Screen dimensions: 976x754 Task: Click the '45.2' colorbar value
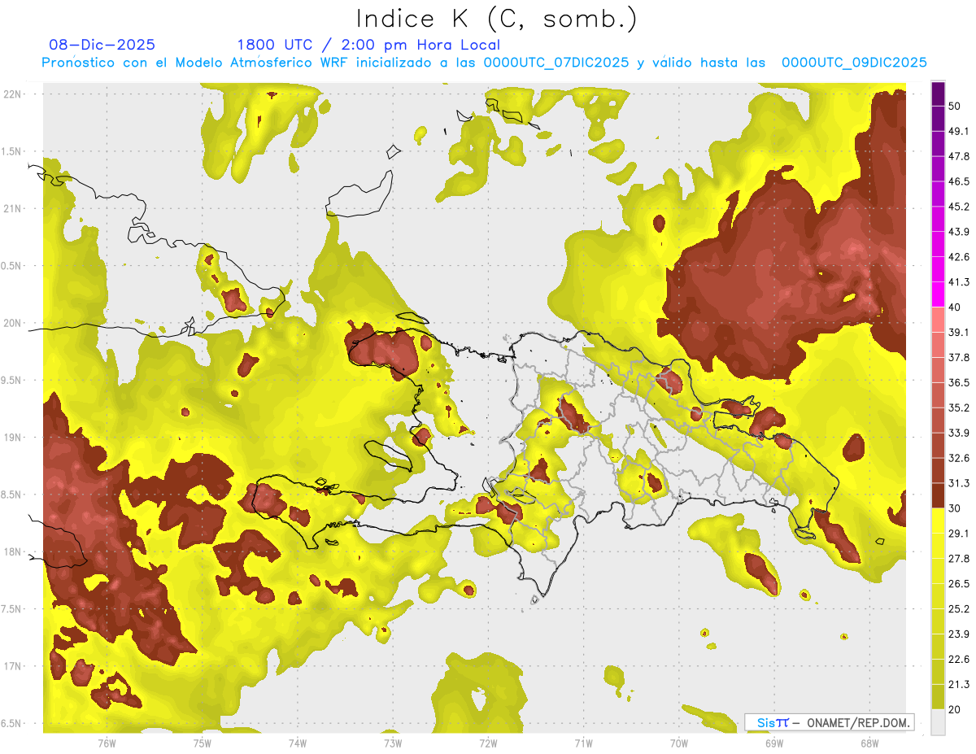pos(959,207)
